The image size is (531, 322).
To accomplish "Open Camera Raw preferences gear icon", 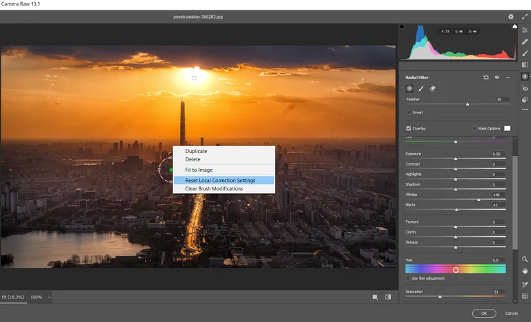I will point(511,16).
